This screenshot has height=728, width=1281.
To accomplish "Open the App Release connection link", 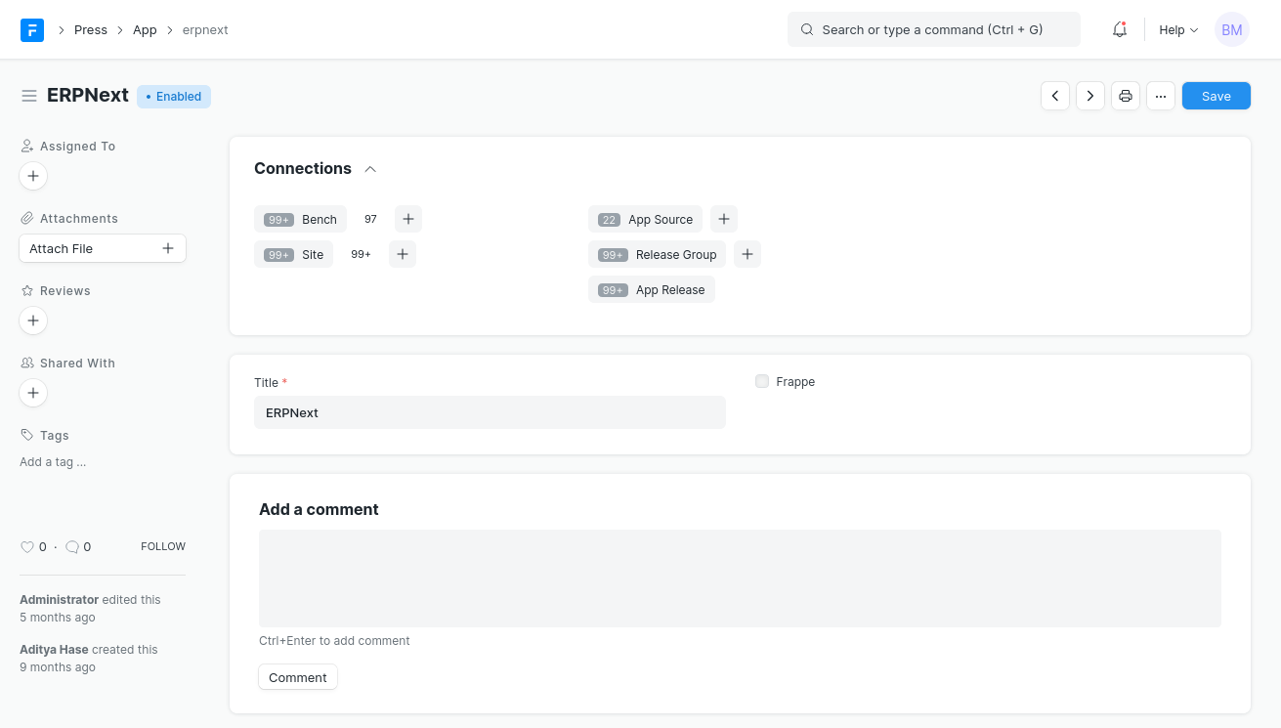I will (669, 290).
